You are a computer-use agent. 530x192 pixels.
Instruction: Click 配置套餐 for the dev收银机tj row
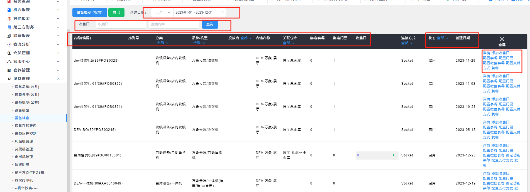(x=490, y=58)
